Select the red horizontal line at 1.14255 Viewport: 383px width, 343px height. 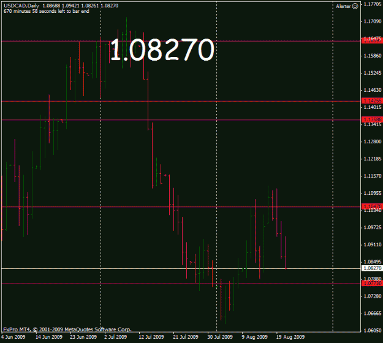click(x=181, y=101)
